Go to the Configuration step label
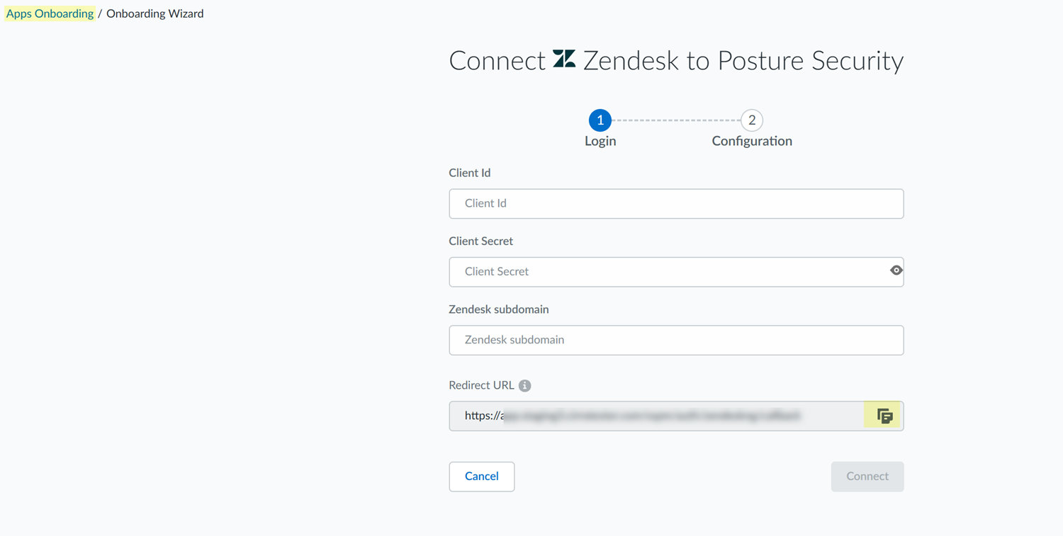This screenshot has height=536, width=1063. (x=752, y=141)
